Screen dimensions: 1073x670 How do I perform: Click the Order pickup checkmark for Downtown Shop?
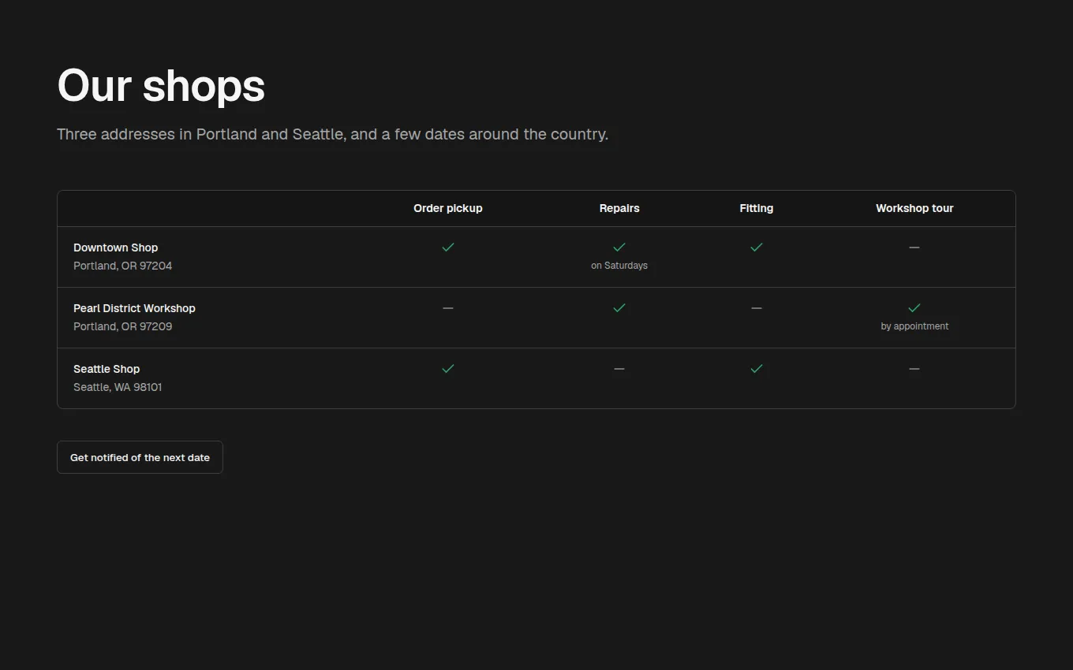point(448,248)
